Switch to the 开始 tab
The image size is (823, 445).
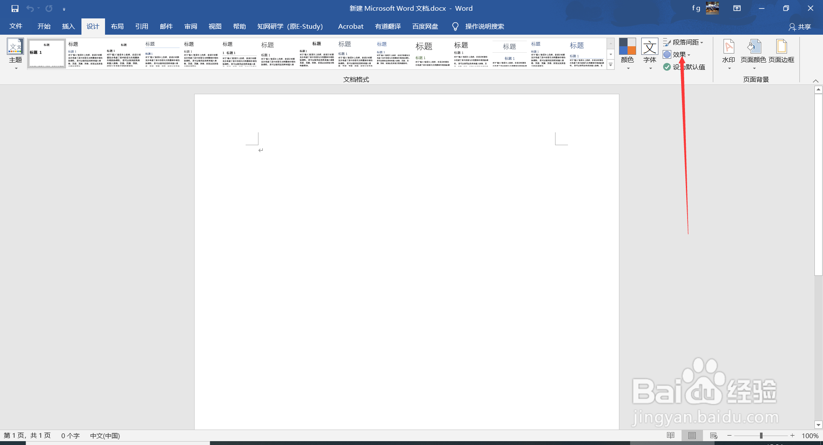pyautogui.click(x=44, y=26)
